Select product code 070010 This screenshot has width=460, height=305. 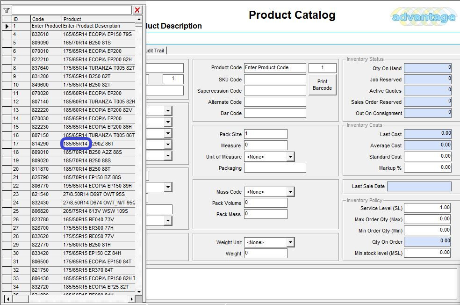pyautogui.click(x=46, y=51)
